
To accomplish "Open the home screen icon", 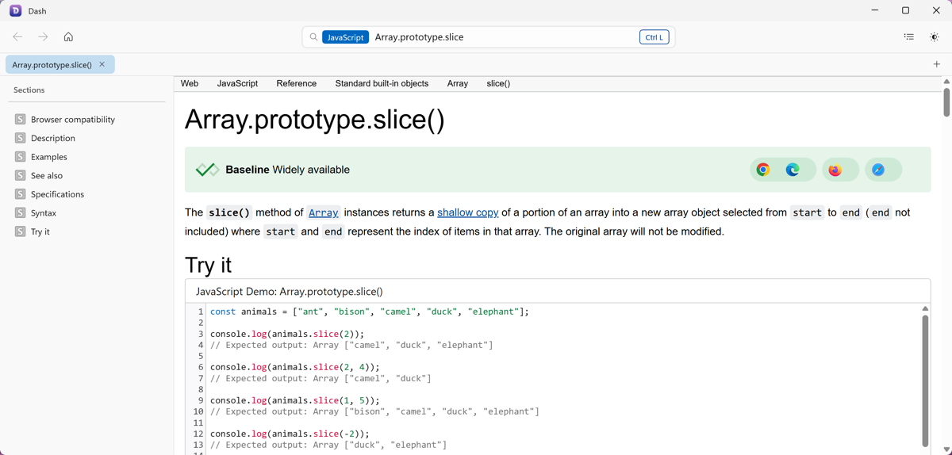I will point(68,37).
